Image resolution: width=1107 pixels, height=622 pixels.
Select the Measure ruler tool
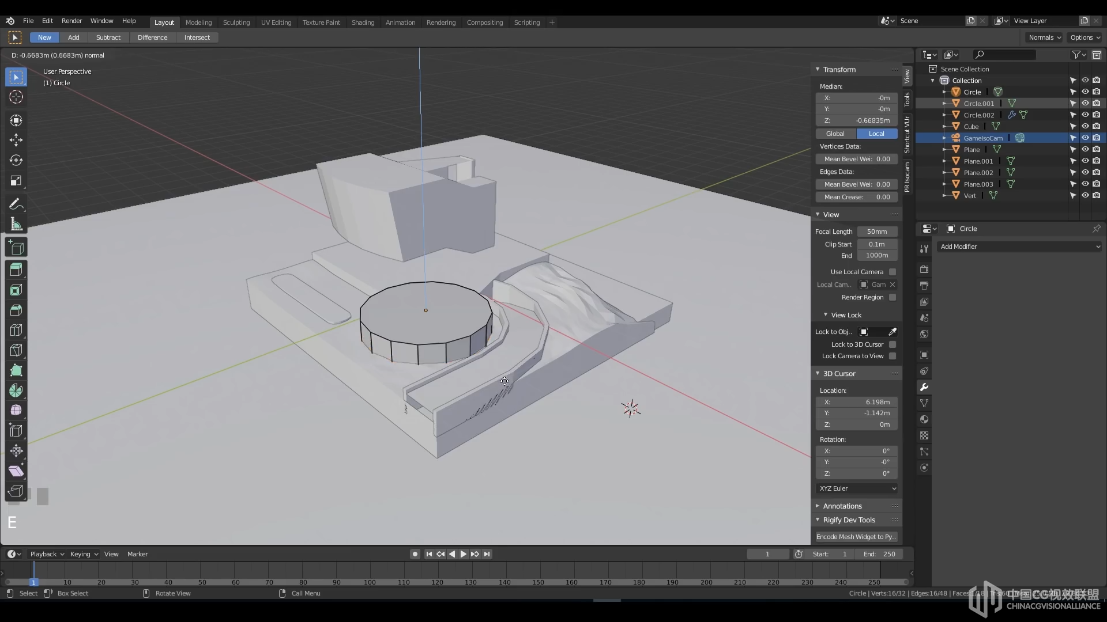coord(16,225)
